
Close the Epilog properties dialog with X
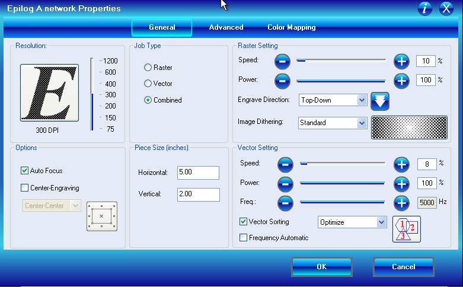(446, 8)
